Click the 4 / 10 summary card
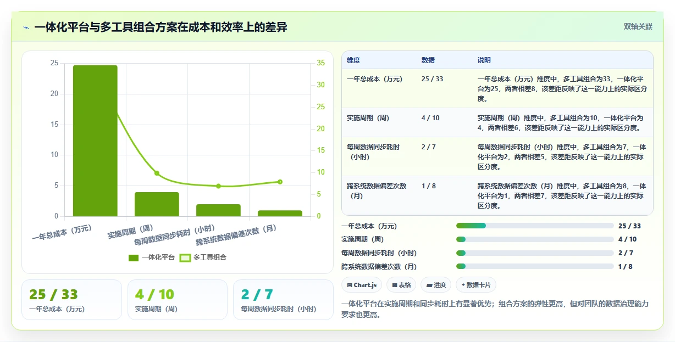 [x=177, y=300]
